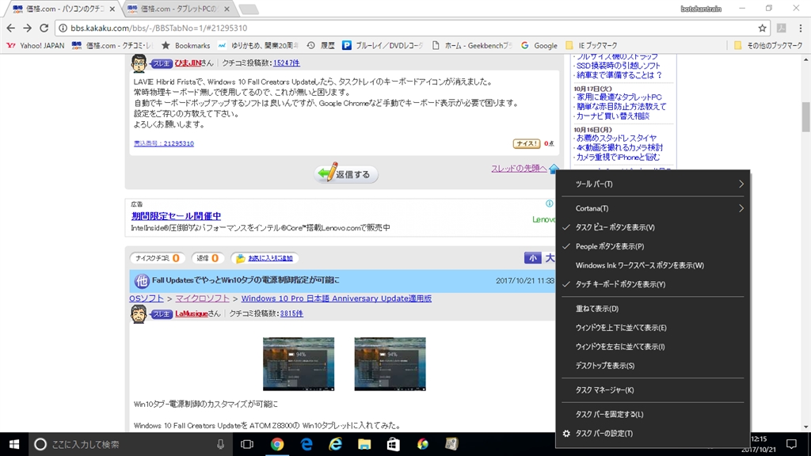Open the 15247件 post count link

point(287,63)
